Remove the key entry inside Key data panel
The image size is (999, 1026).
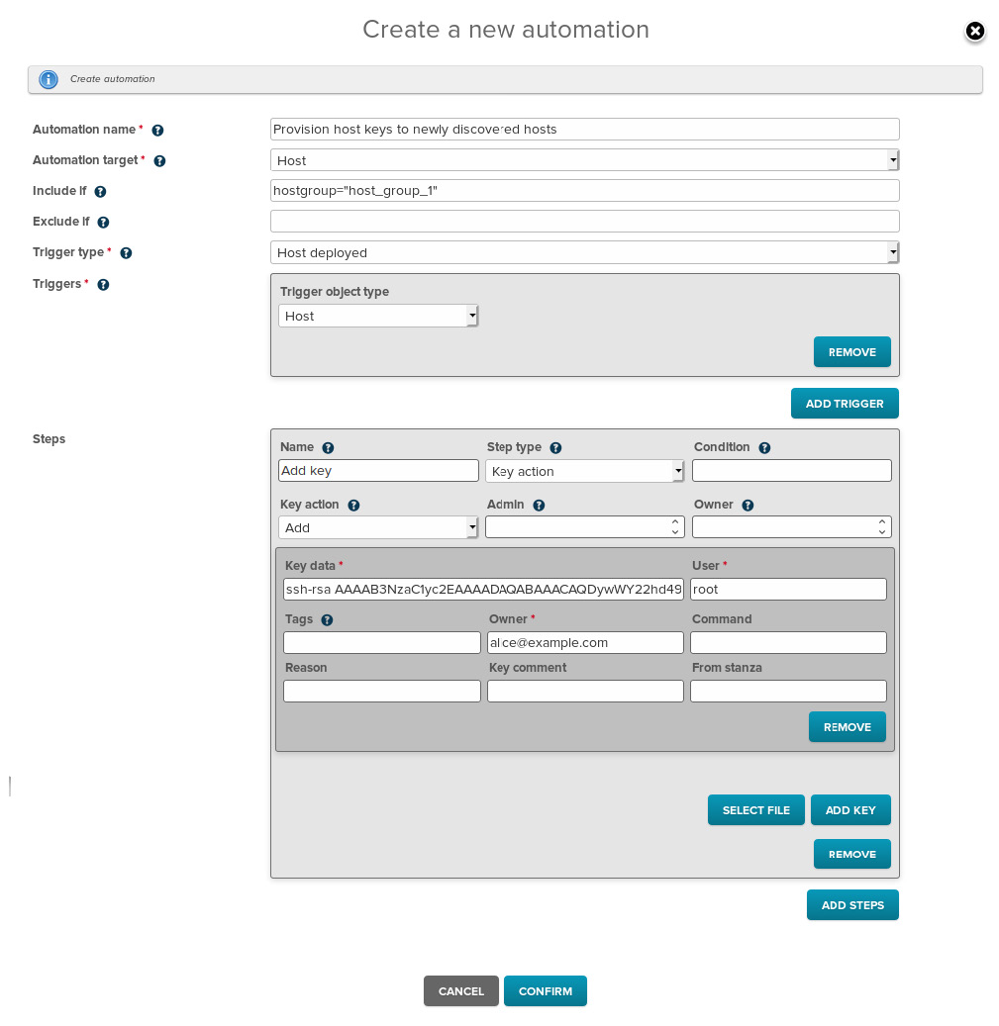[x=848, y=727]
